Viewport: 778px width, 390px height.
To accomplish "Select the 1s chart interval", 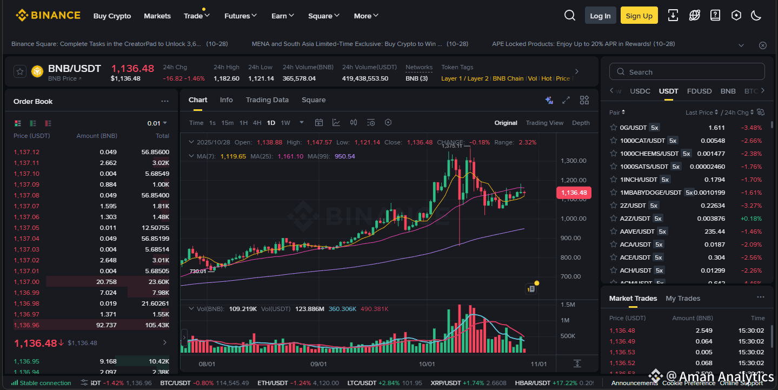I will coord(212,123).
